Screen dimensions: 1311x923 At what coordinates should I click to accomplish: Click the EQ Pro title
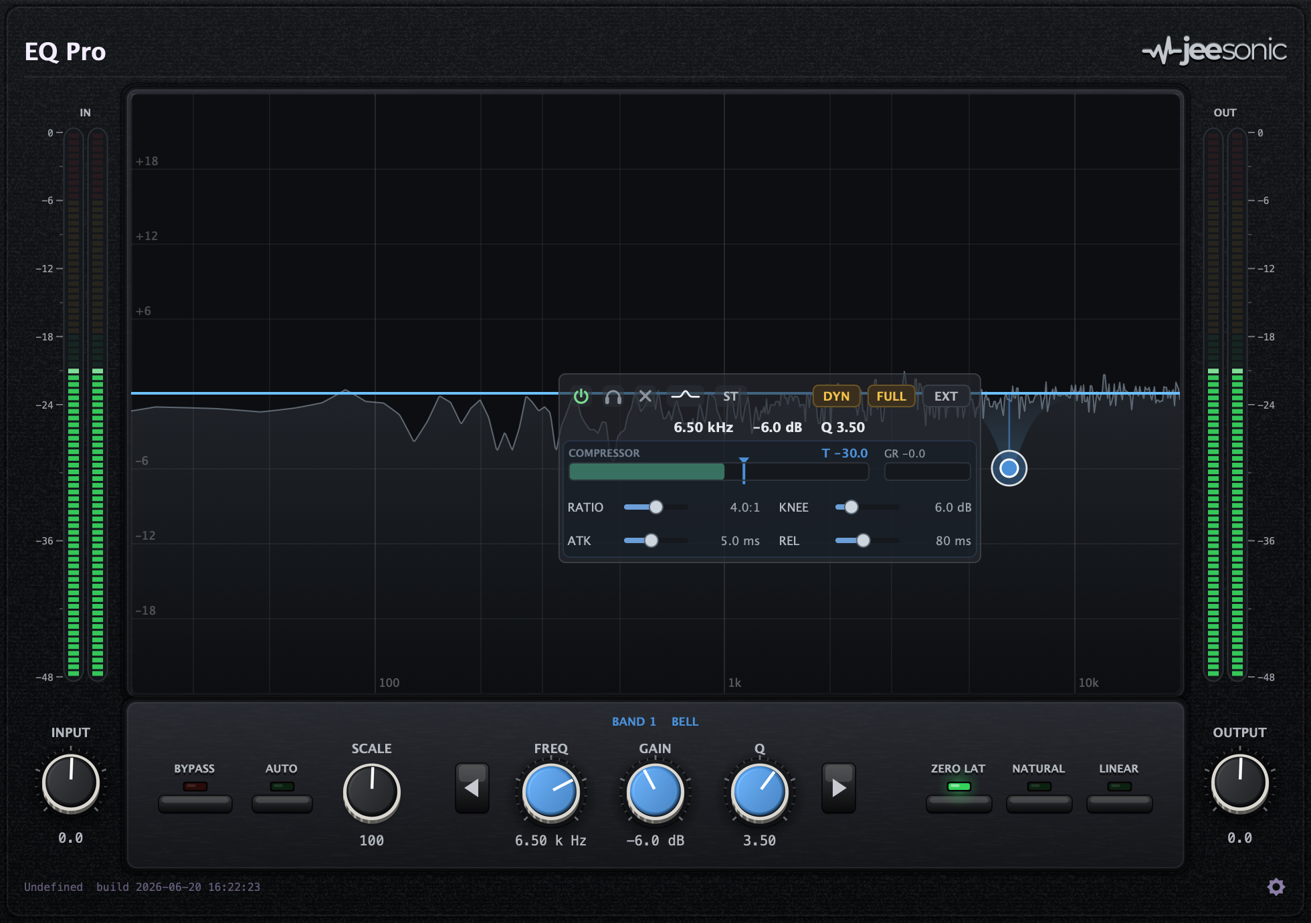66,52
